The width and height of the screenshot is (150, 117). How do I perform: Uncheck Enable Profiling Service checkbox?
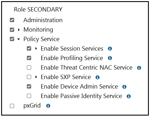click(x=29, y=58)
